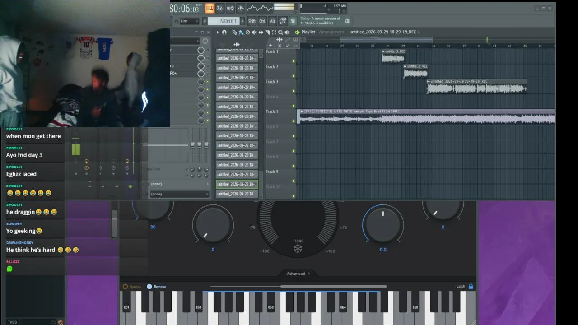Open the lower (none) mixer slot
The width and height of the screenshot is (578, 325).
pos(179,194)
